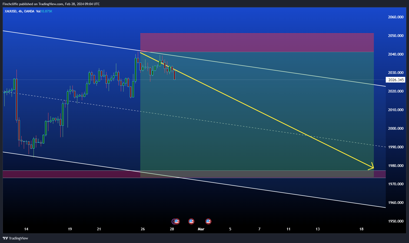
Task: Click the 2040.000 price scale label
Action: click(396, 54)
